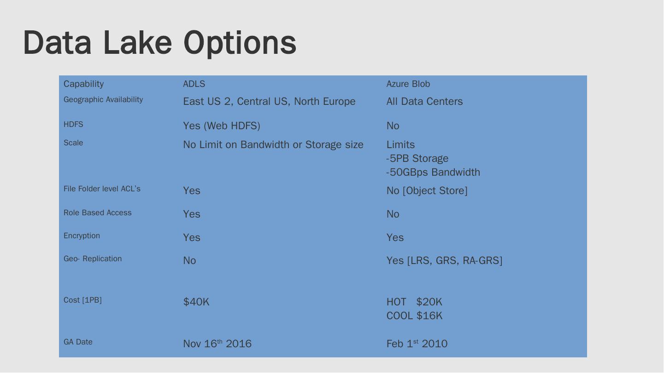Click the 'Encryption' row label
The width and height of the screenshot is (664, 373).
[82, 236]
